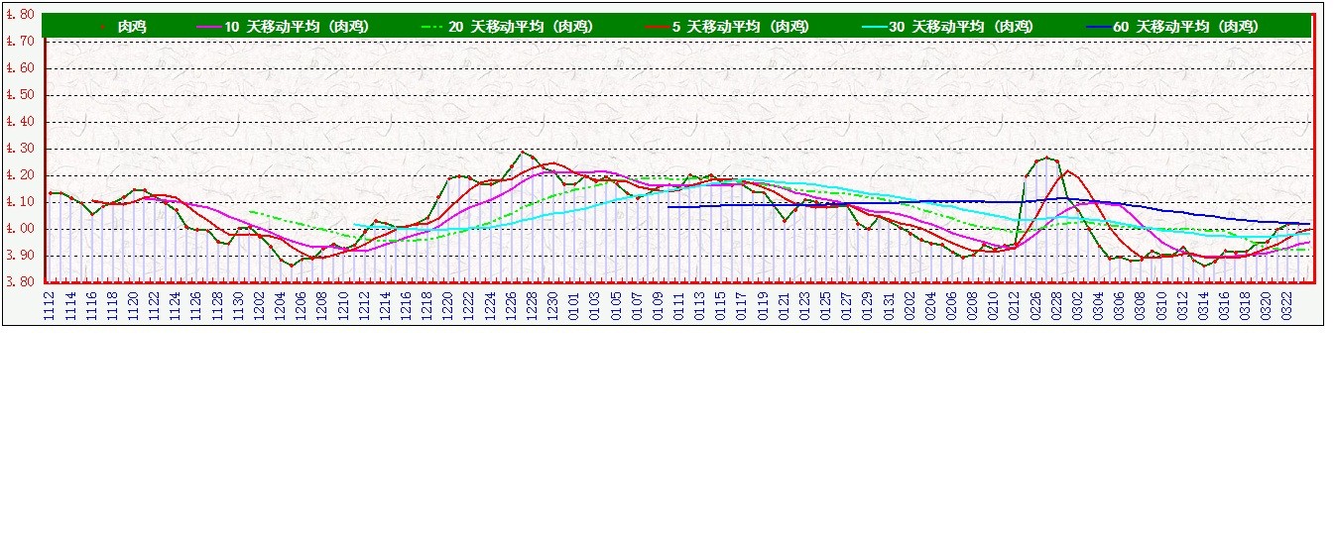
Task: Toggle the 5 天移动平均 legend label
Action: (x=740, y=27)
